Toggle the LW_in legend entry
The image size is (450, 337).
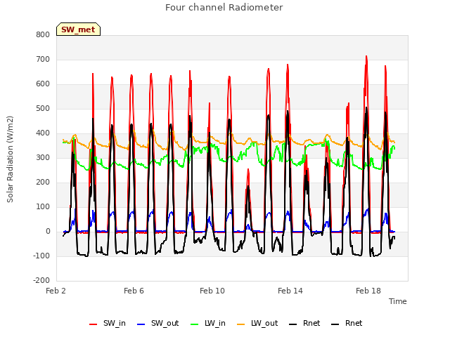click(208, 323)
